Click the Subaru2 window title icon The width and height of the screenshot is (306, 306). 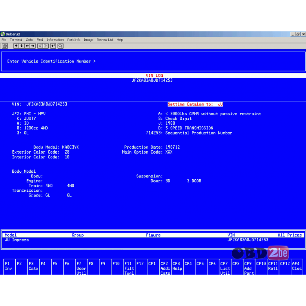[3, 34]
